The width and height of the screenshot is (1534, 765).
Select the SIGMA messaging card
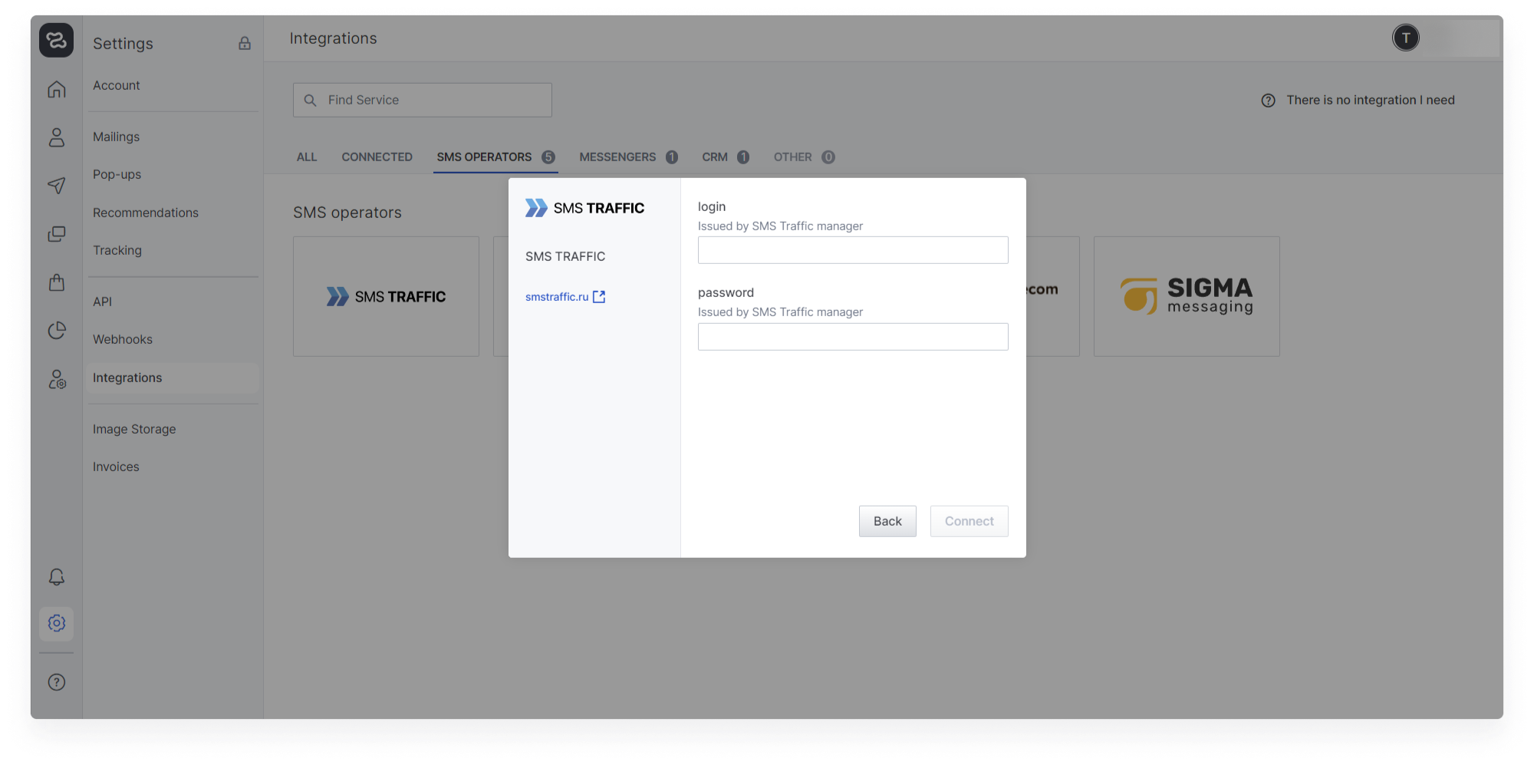click(x=1187, y=296)
